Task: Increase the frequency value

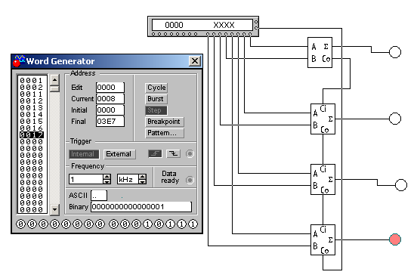Action: (107, 177)
